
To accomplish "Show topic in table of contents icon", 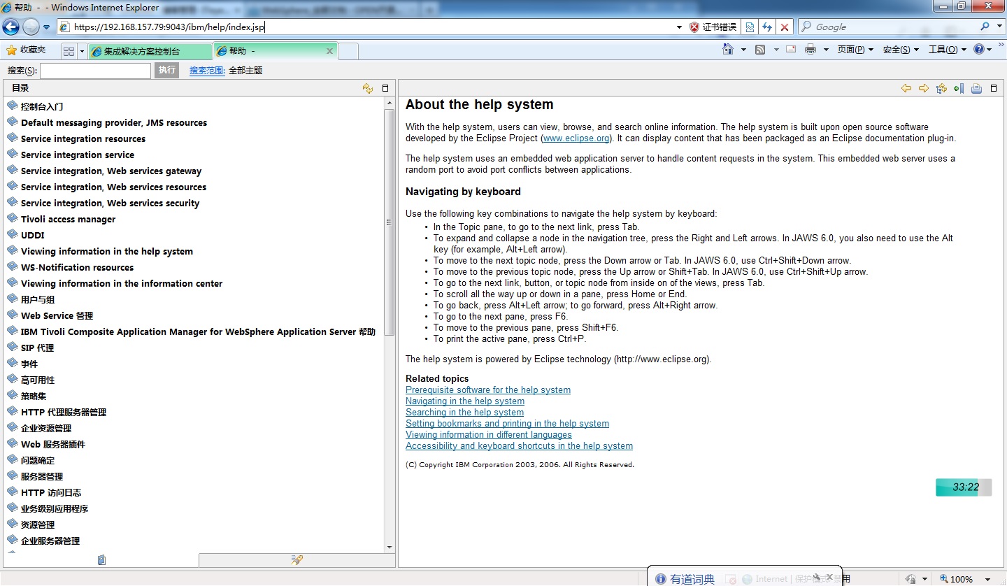I will point(941,88).
